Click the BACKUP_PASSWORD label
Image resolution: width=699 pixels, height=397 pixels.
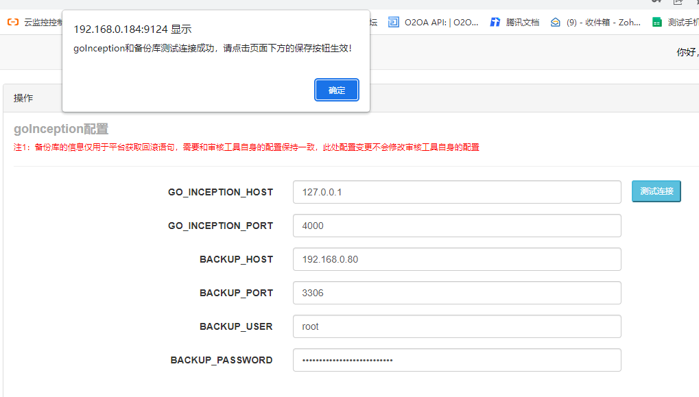(x=222, y=360)
